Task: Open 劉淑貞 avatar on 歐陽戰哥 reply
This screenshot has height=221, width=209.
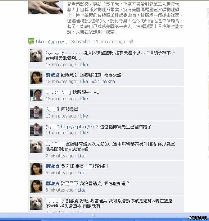Action: pyautogui.click(x=36, y=78)
